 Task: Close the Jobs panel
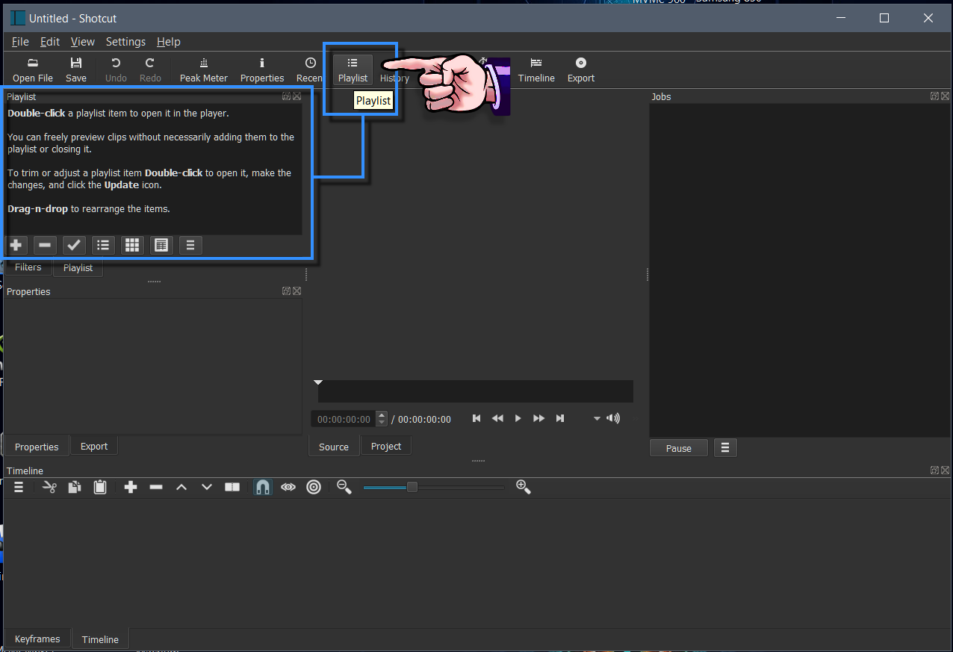point(946,96)
